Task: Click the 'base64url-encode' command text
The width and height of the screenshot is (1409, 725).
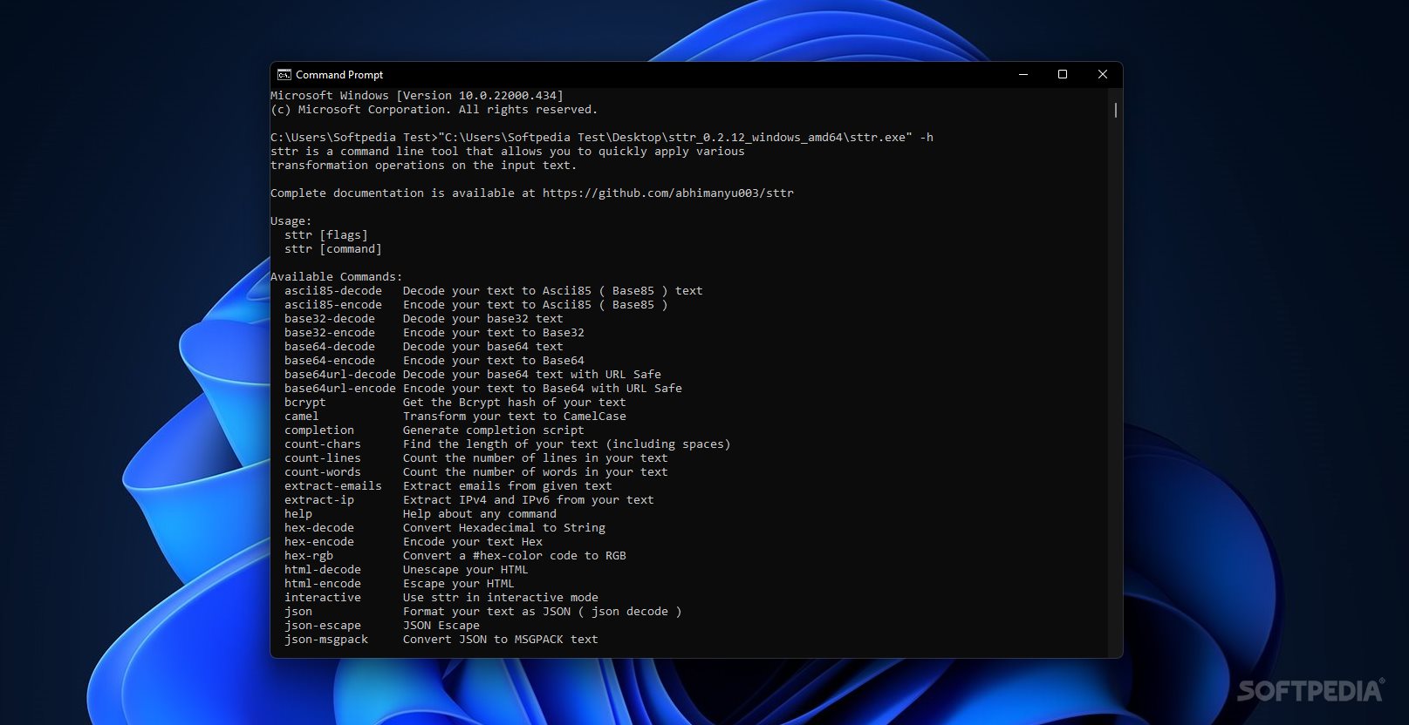Action: [340, 389]
